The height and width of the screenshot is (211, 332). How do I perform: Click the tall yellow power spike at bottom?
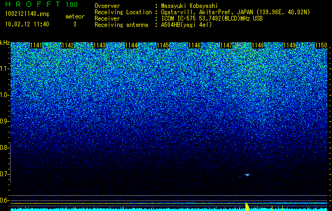pos(247,207)
